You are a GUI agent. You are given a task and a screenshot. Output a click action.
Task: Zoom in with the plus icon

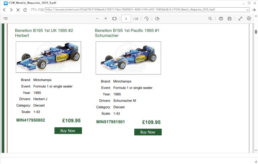pyautogui.click(x=106, y=19)
